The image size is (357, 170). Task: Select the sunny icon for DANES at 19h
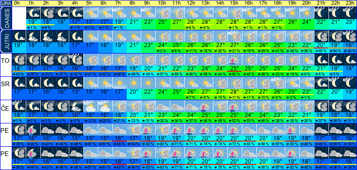click(292, 13)
